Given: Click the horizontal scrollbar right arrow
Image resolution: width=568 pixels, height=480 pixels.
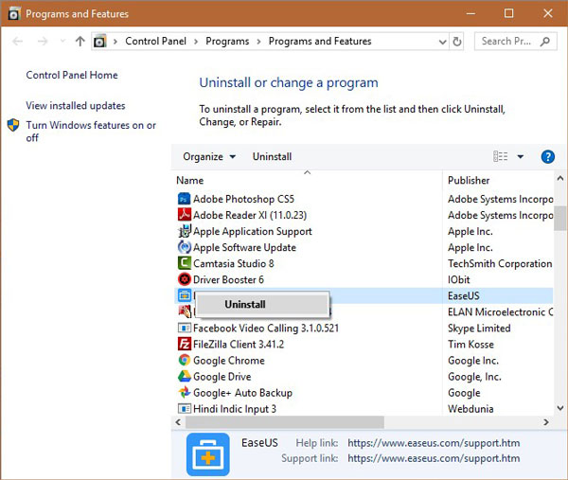Looking at the screenshot, I should (546, 422).
